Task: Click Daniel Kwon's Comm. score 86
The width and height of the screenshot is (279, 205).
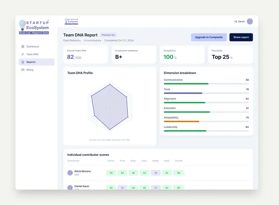Action: (111, 187)
